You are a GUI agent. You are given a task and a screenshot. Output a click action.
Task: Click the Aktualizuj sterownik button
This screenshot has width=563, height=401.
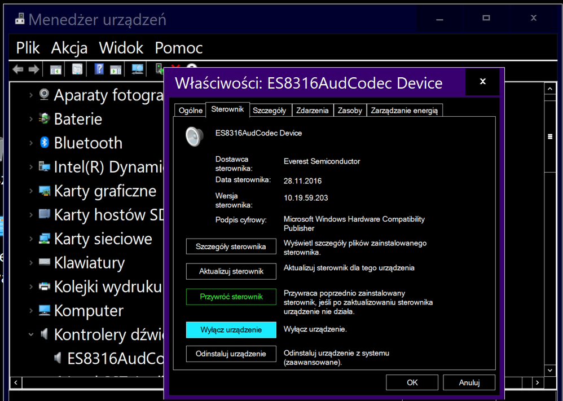click(x=231, y=271)
